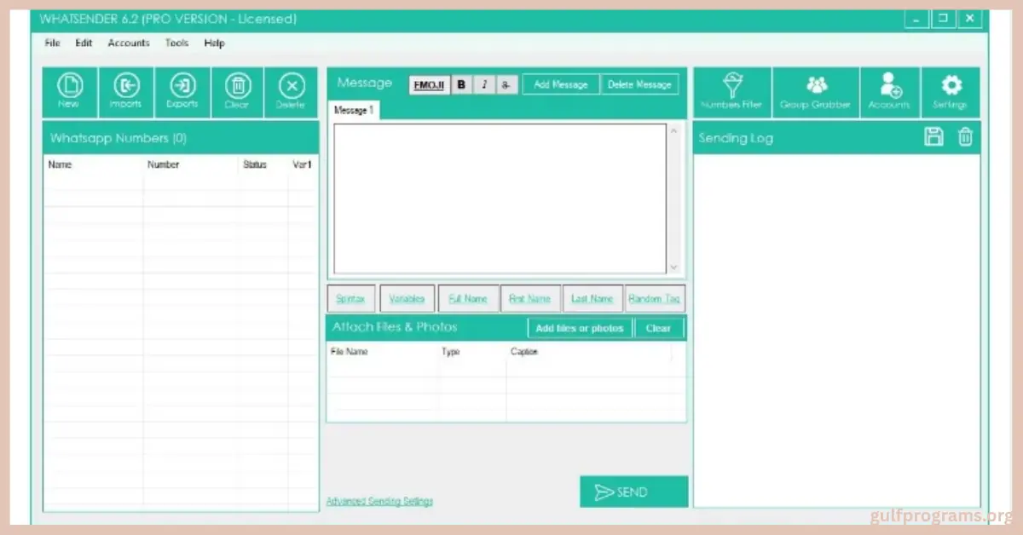
Task: Click the SEND button
Action: [x=633, y=492]
